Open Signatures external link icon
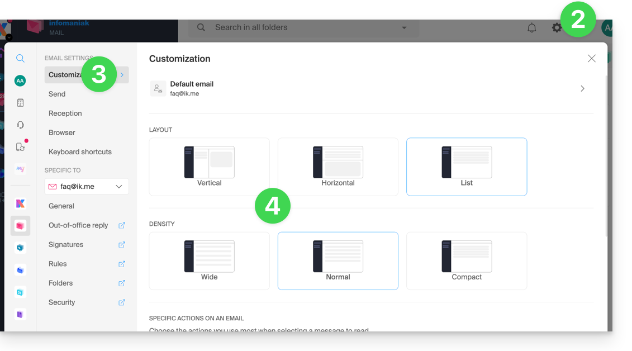 click(x=121, y=245)
